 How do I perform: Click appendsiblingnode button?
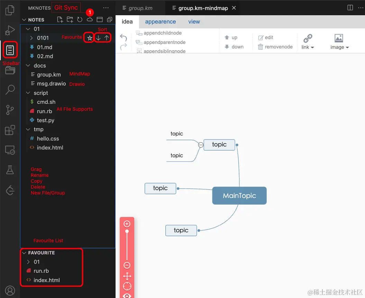coord(161,51)
